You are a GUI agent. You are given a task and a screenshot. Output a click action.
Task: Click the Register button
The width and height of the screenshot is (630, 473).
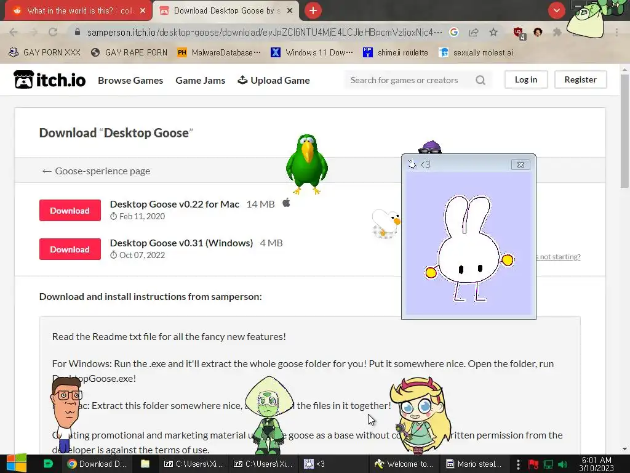[581, 79]
